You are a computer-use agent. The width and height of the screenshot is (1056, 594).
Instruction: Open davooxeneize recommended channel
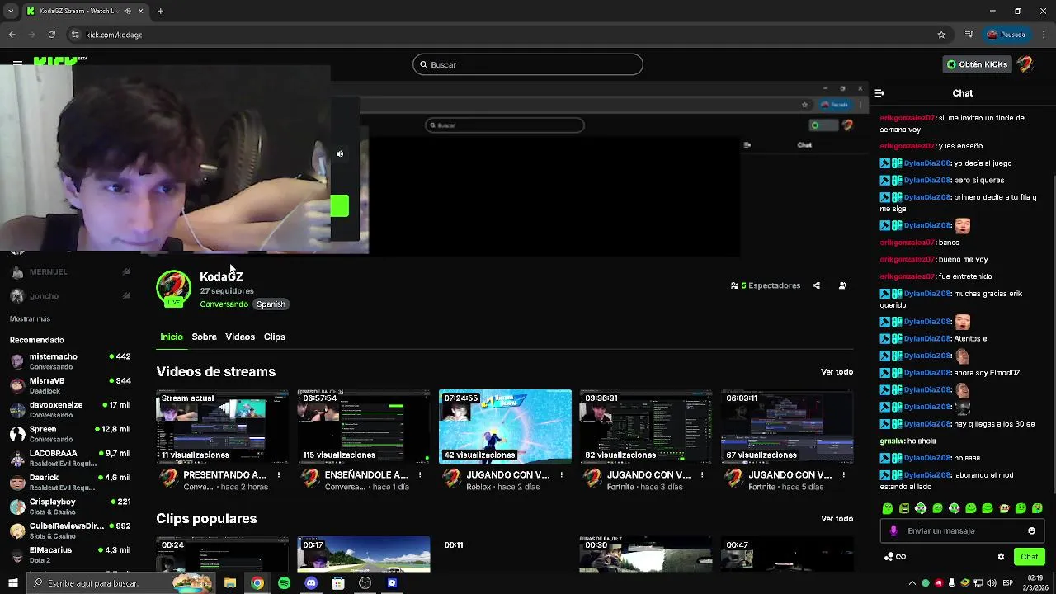coord(70,409)
